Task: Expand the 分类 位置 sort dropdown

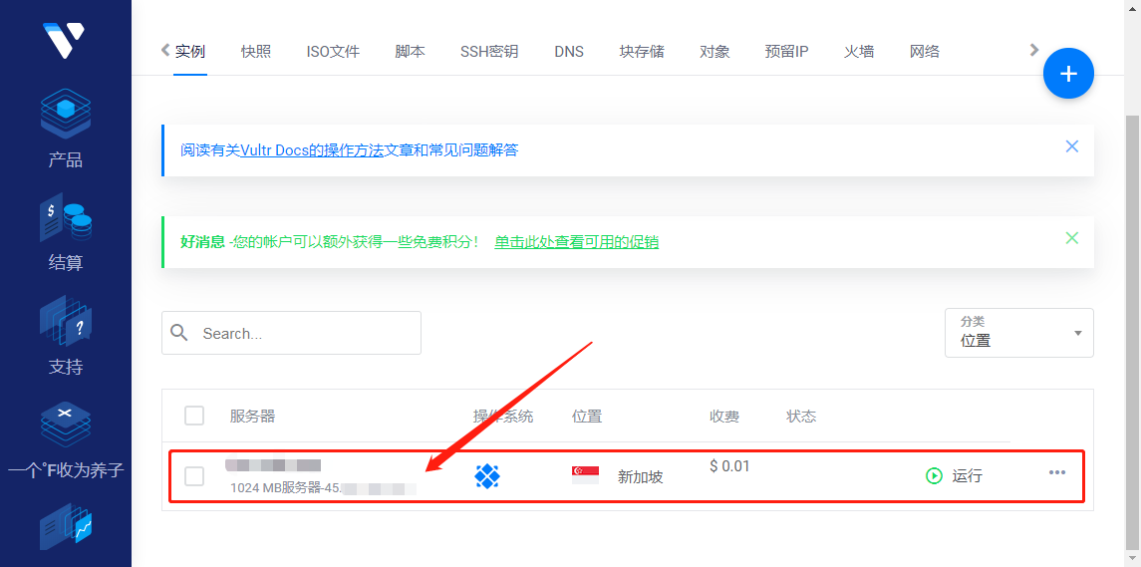Action: (x=1018, y=333)
